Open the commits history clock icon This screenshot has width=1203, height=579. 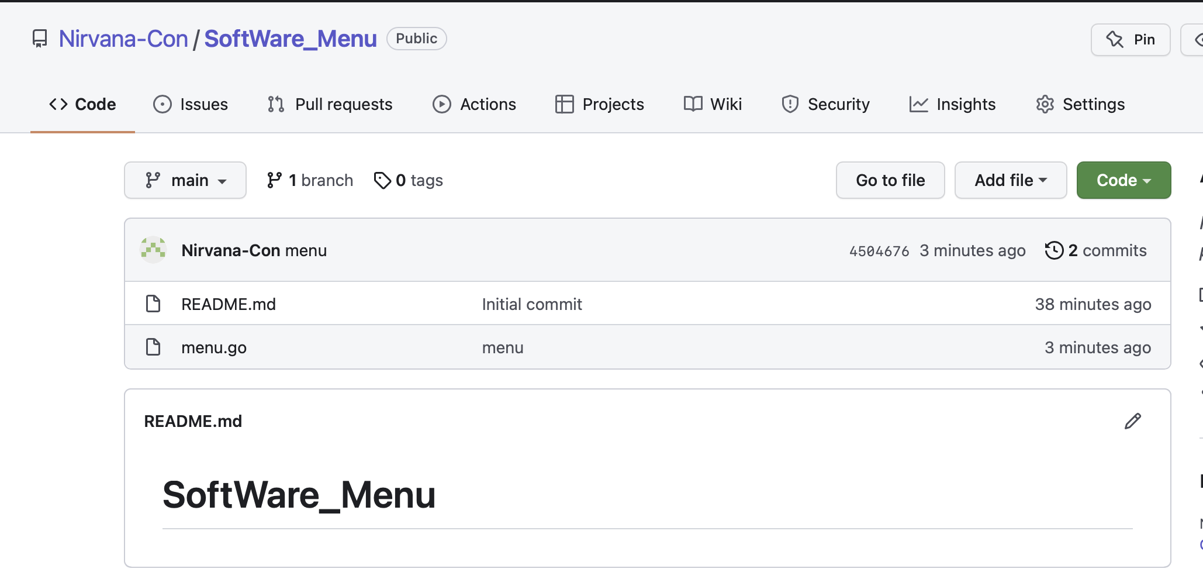point(1054,250)
